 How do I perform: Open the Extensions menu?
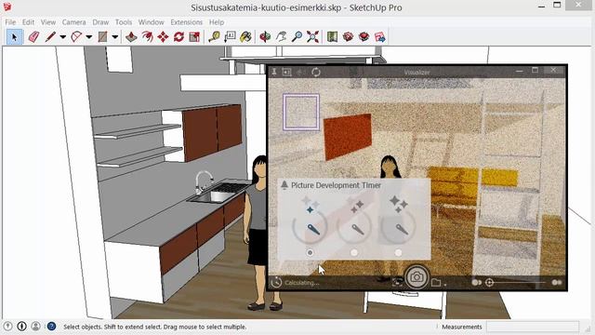(x=186, y=22)
